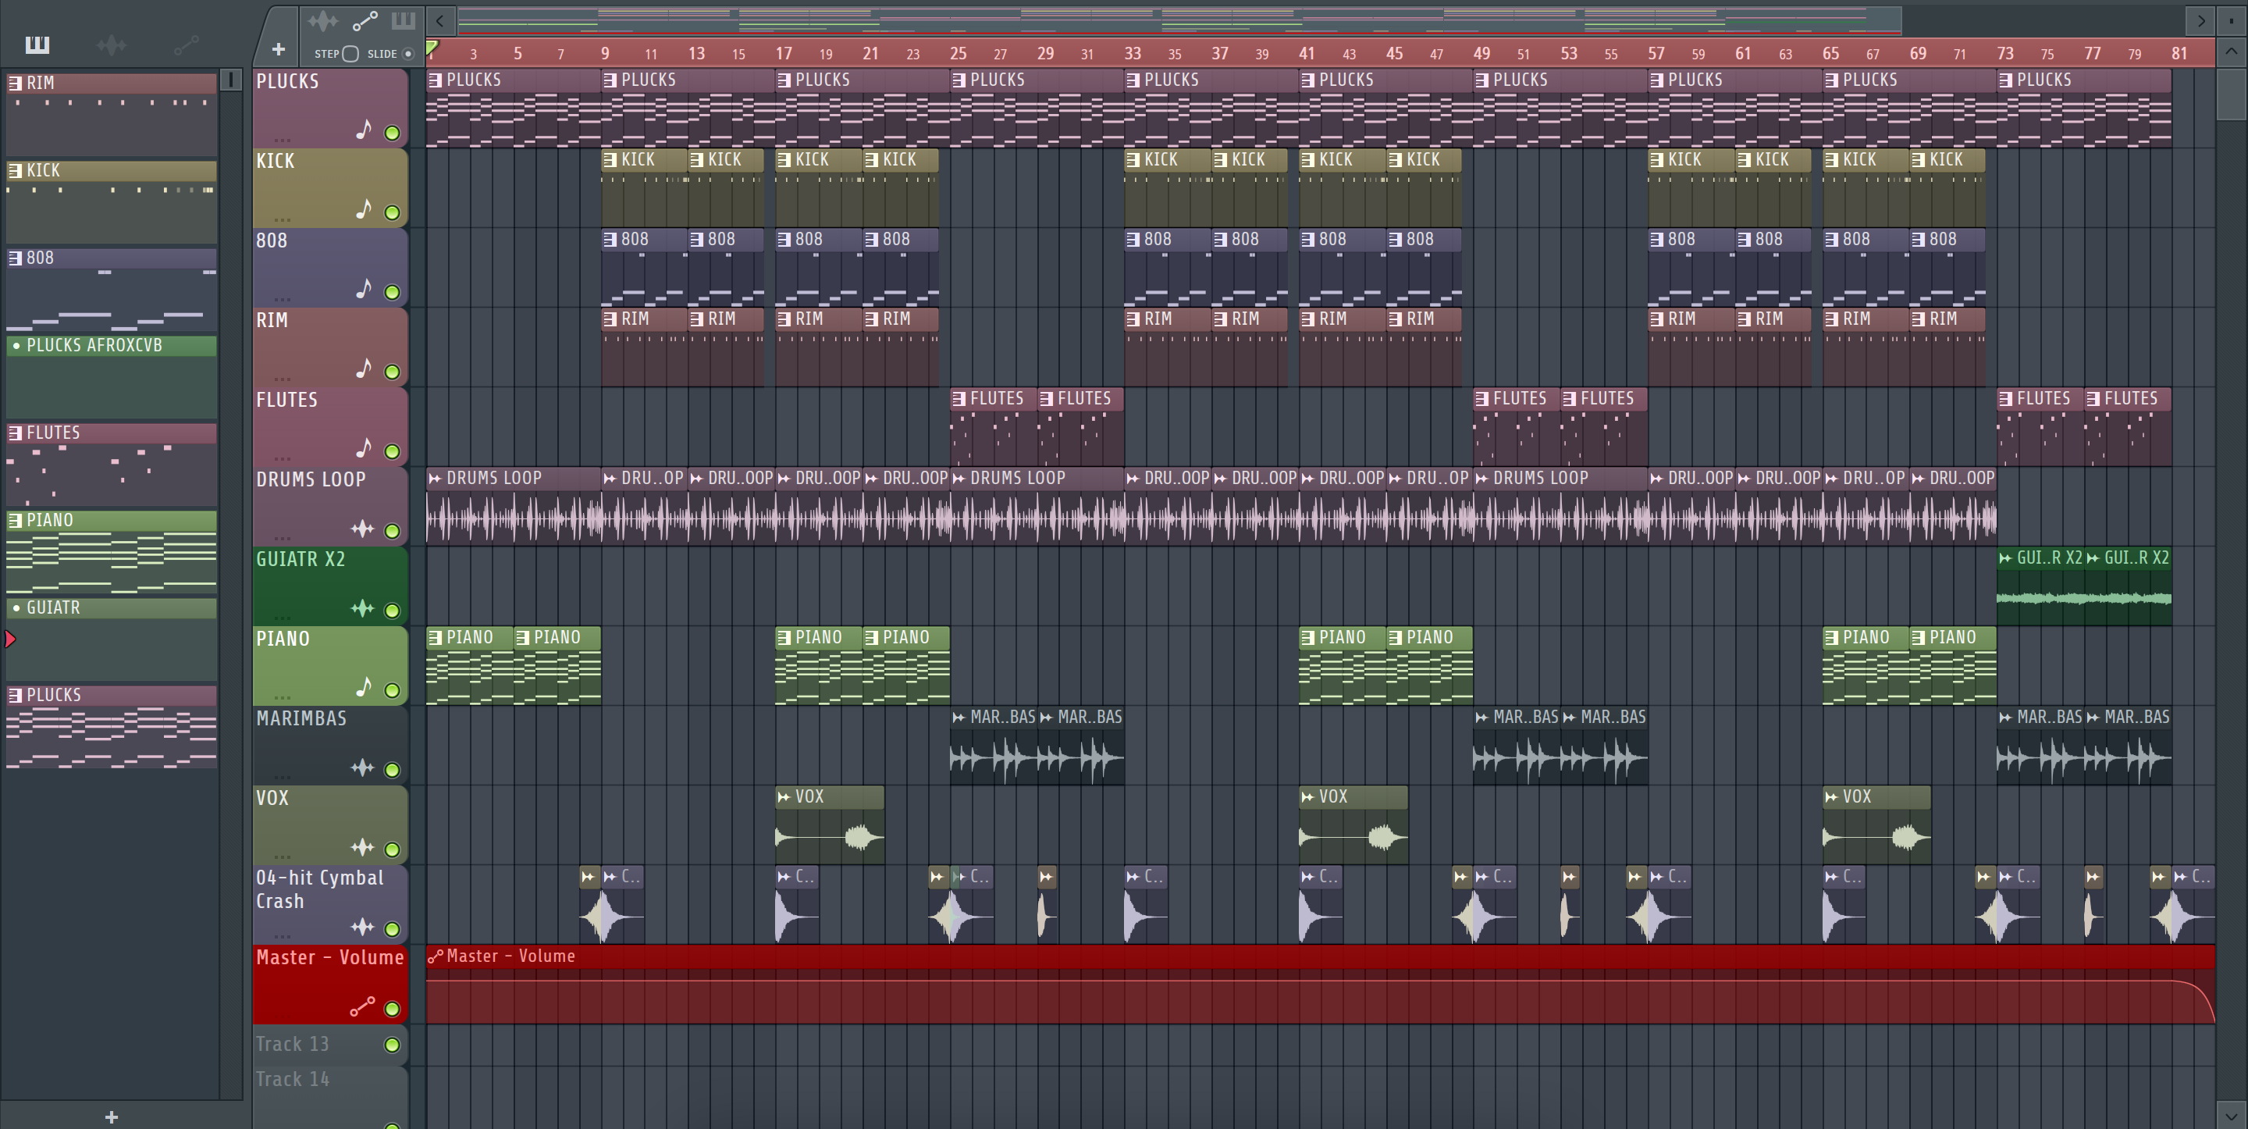
Task: Select the automation clip picker filter icon
Action: 186,45
